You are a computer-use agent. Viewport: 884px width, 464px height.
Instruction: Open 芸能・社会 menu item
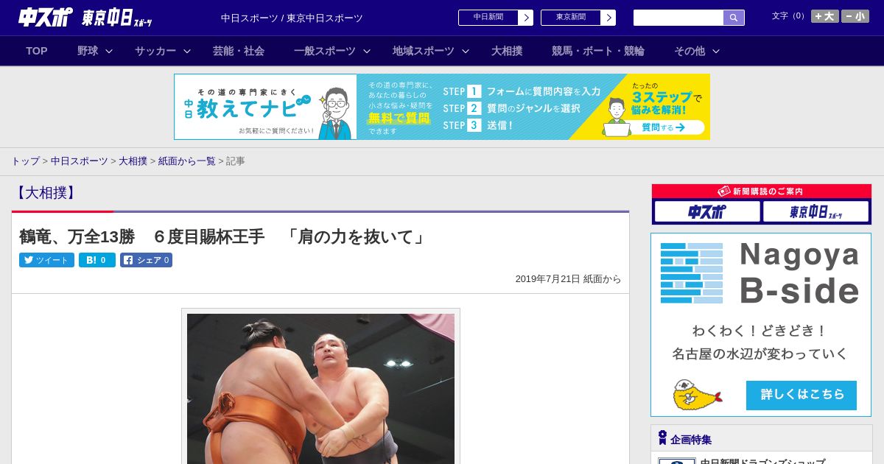click(x=239, y=51)
